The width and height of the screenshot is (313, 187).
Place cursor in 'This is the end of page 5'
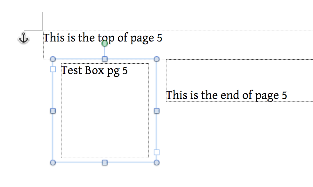click(x=227, y=95)
